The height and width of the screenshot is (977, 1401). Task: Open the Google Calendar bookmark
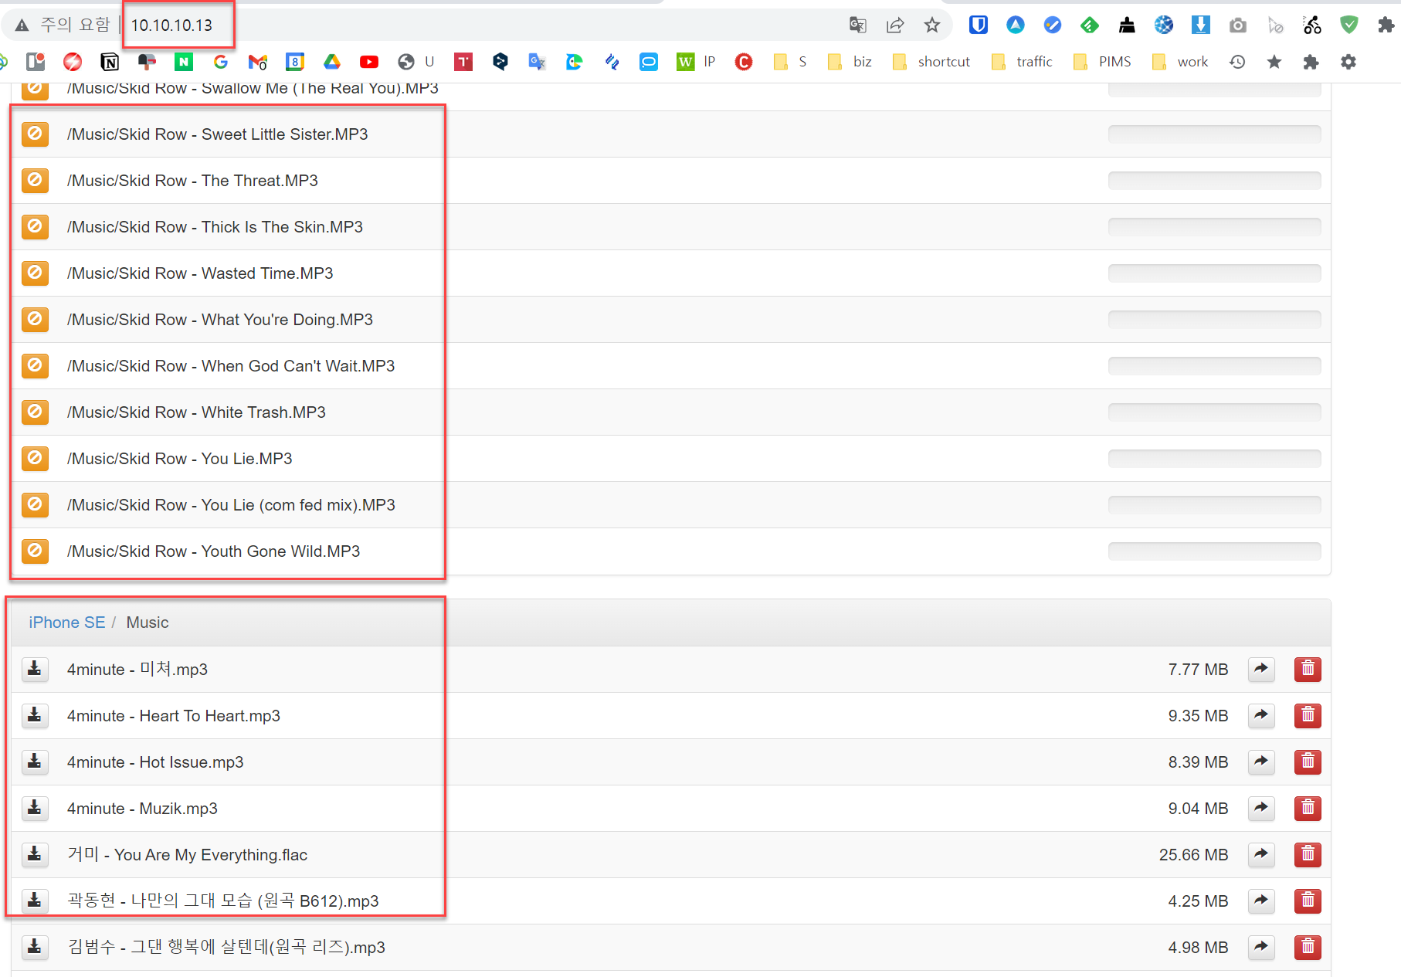(x=295, y=62)
